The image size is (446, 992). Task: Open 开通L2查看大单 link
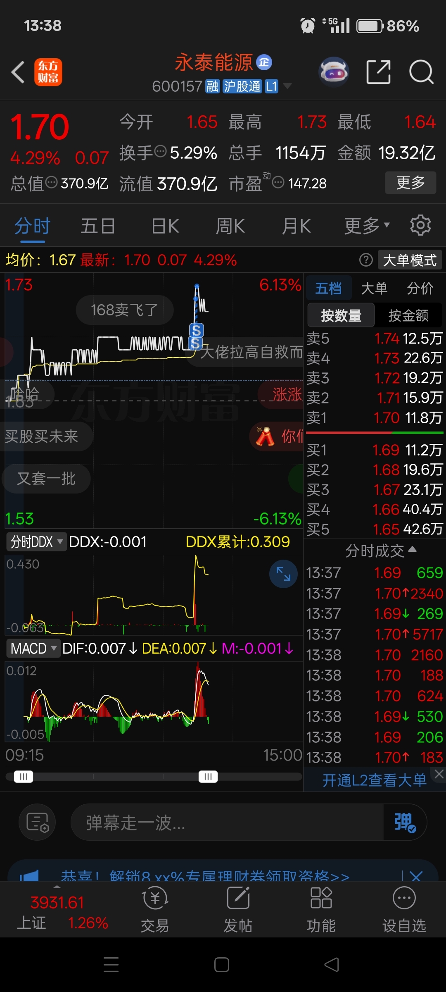pos(374,780)
